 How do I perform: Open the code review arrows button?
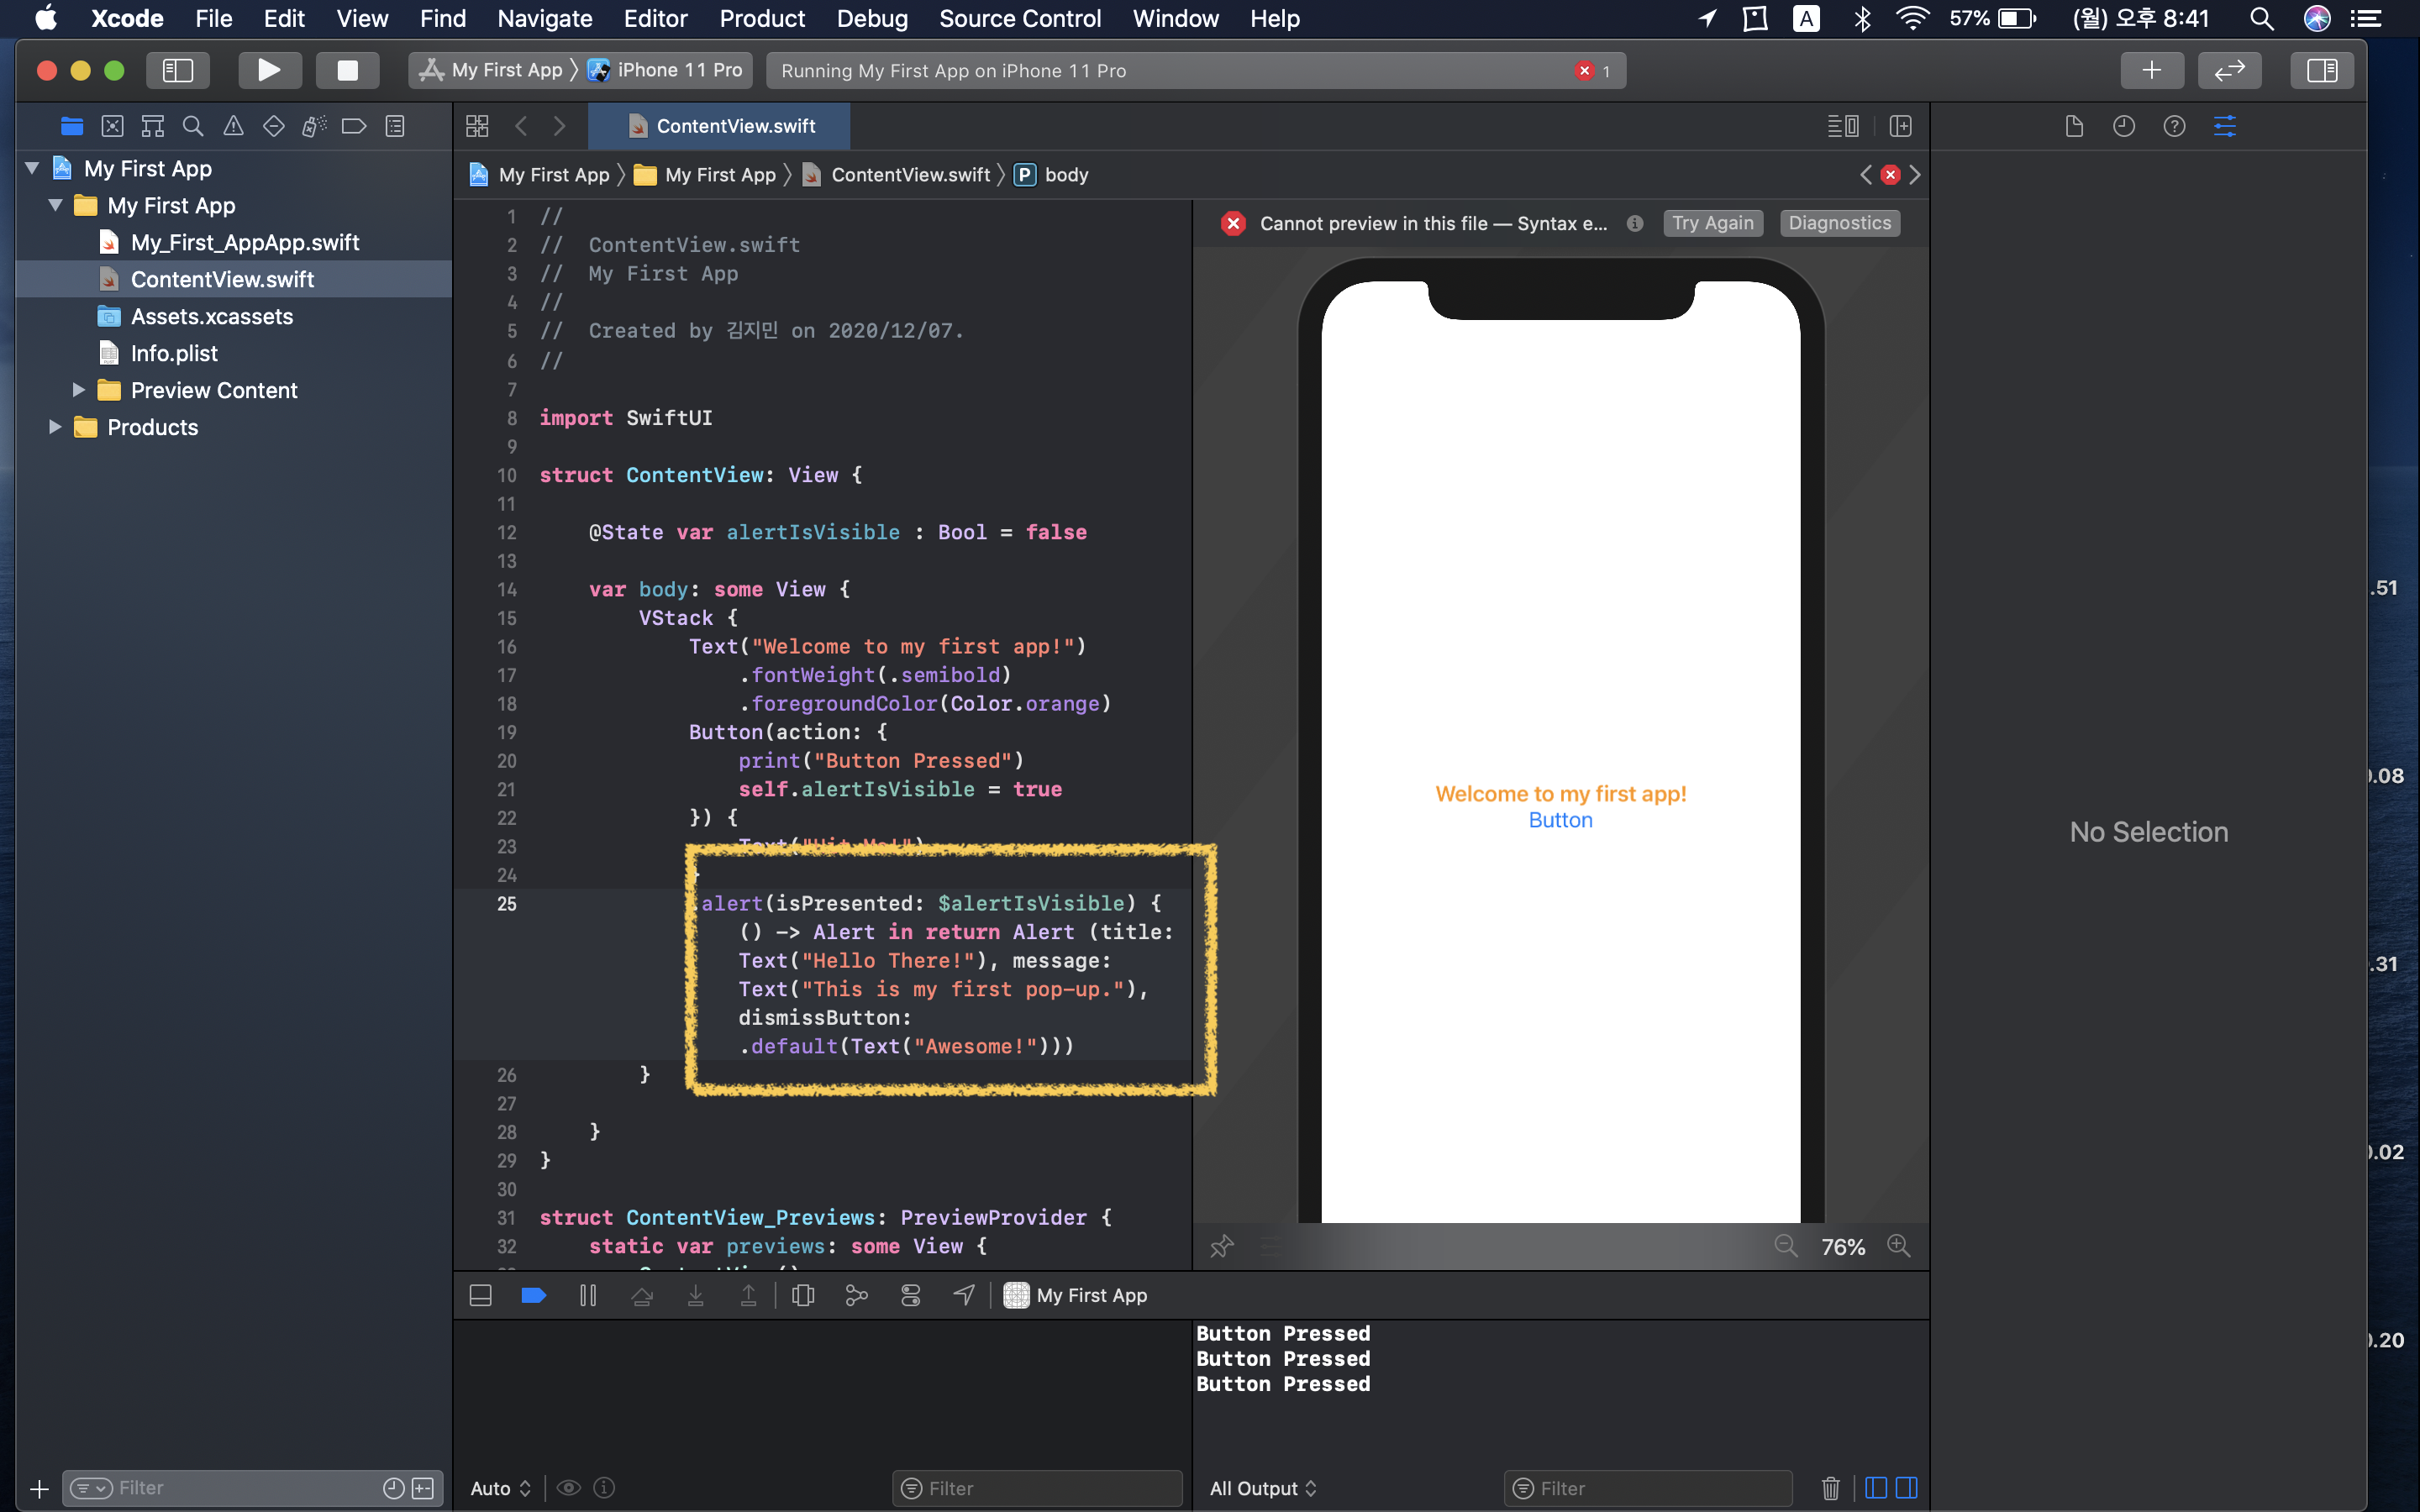pos(2229,70)
